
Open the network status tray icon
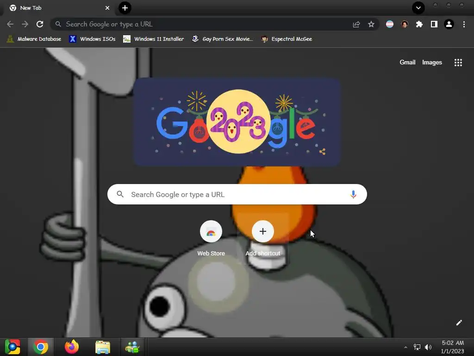coord(417,347)
